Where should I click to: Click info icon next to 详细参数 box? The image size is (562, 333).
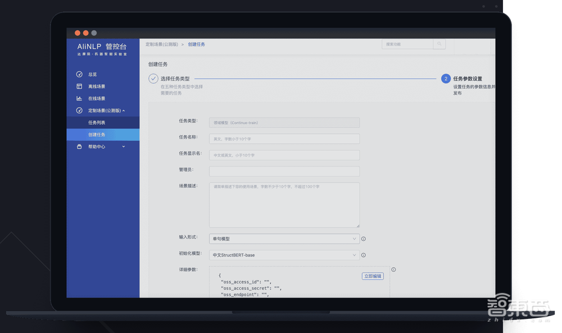[393, 269]
